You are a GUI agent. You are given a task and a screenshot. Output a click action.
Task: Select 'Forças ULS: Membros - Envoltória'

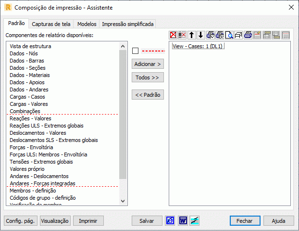click(x=49, y=154)
